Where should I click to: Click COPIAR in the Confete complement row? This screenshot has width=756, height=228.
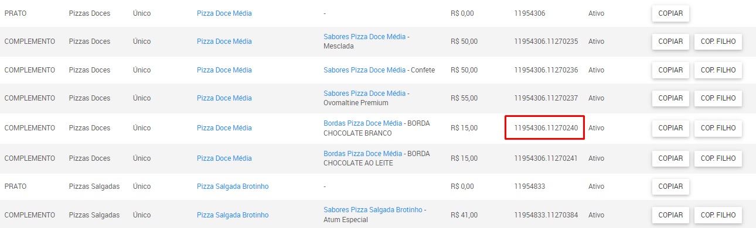coord(670,70)
